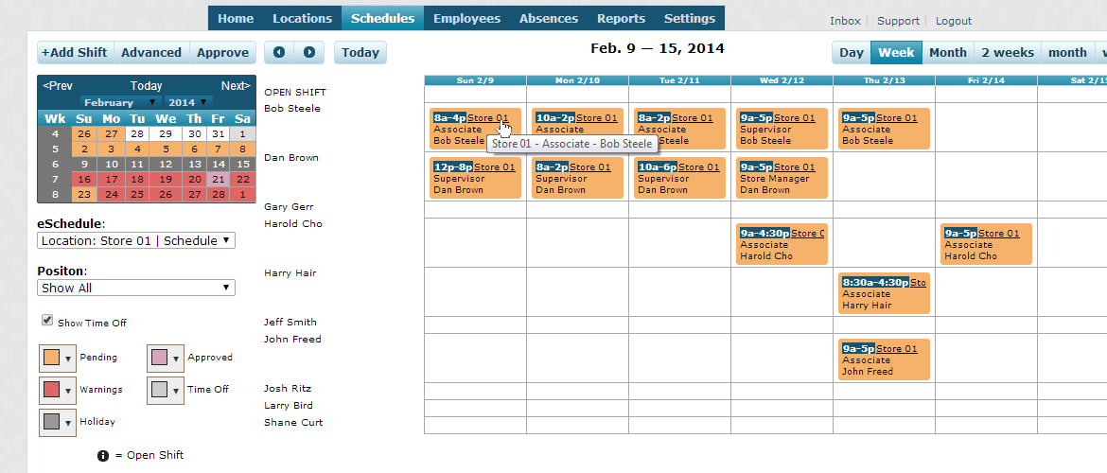Select February 21 in the mini calendar

(x=219, y=180)
